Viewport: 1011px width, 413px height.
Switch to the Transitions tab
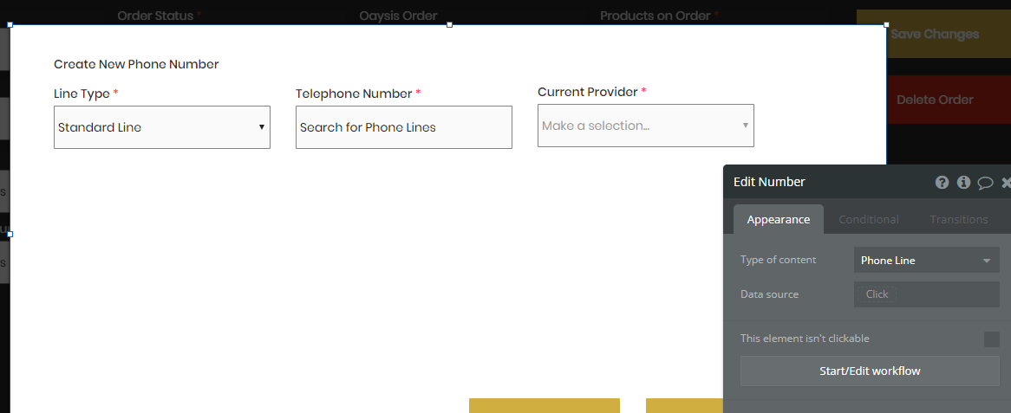pos(958,220)
